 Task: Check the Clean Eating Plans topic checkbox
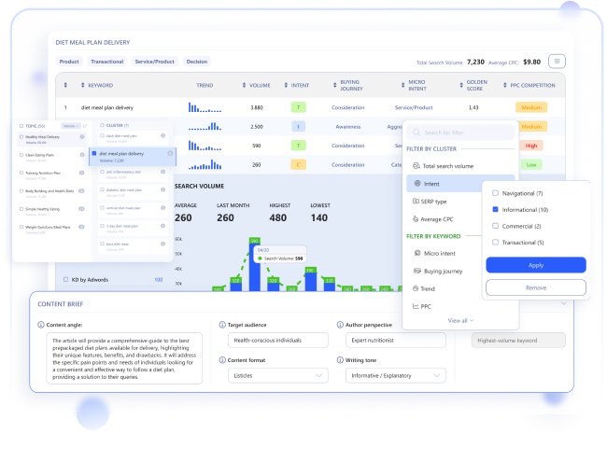point(21,155)
